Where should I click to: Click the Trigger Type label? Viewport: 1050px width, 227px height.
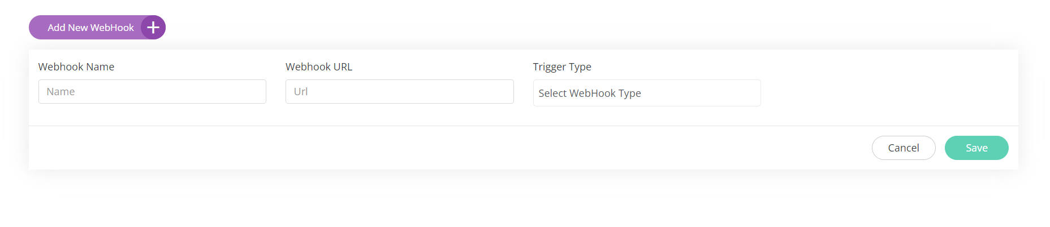(x=562, y=67)
